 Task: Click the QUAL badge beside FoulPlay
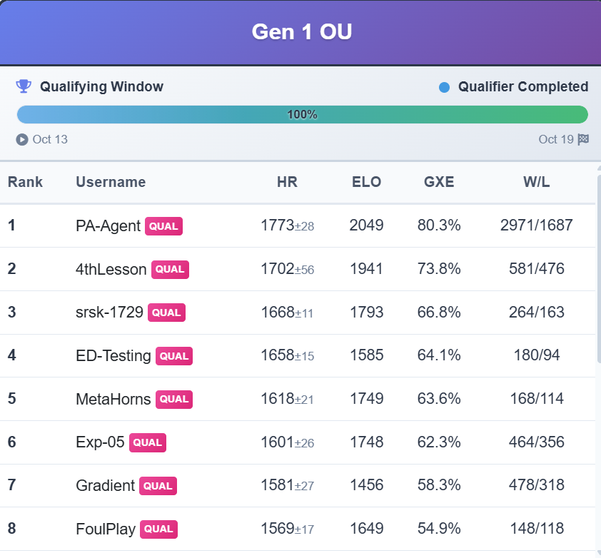point(158,529)
